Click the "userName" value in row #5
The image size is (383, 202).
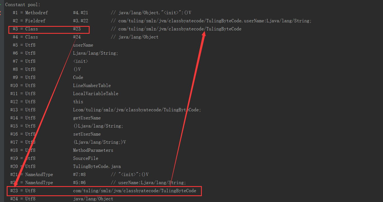pyautogui.click(x=83, y=45)
